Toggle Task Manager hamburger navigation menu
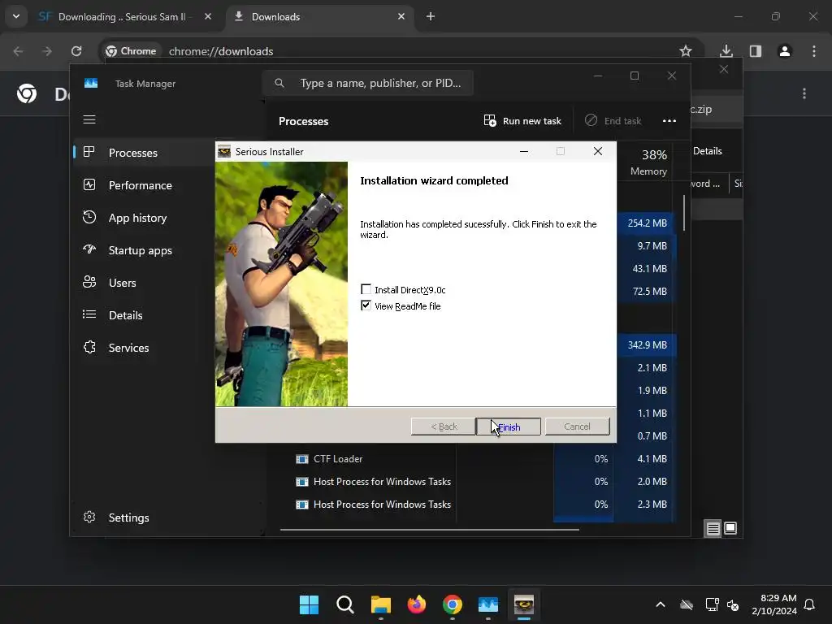 click(89, 119)
